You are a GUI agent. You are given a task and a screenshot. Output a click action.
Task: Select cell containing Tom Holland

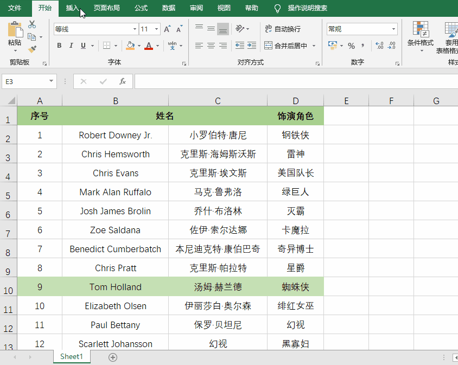[x=116, y=287]
